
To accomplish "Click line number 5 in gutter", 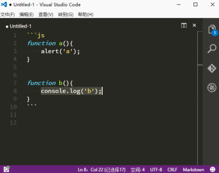I will click(x=15, y=67).
